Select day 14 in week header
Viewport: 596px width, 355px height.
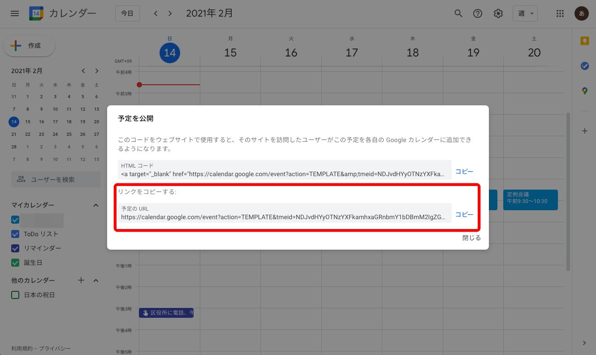169,53
